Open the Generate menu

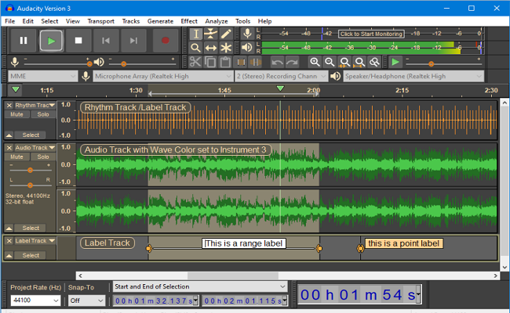coord(160,21)
